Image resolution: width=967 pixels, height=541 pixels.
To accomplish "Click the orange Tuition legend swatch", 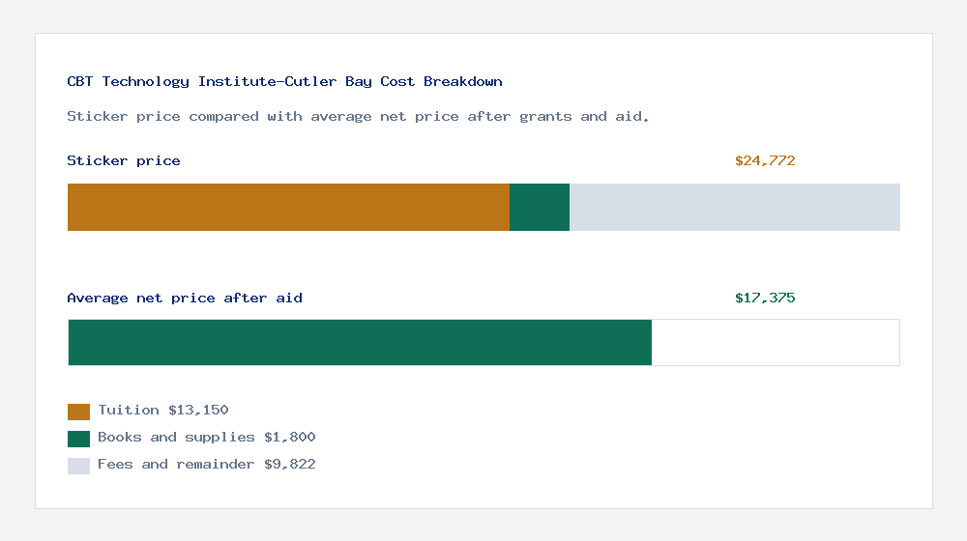I will pyautogui.click(x=78, y=412).
